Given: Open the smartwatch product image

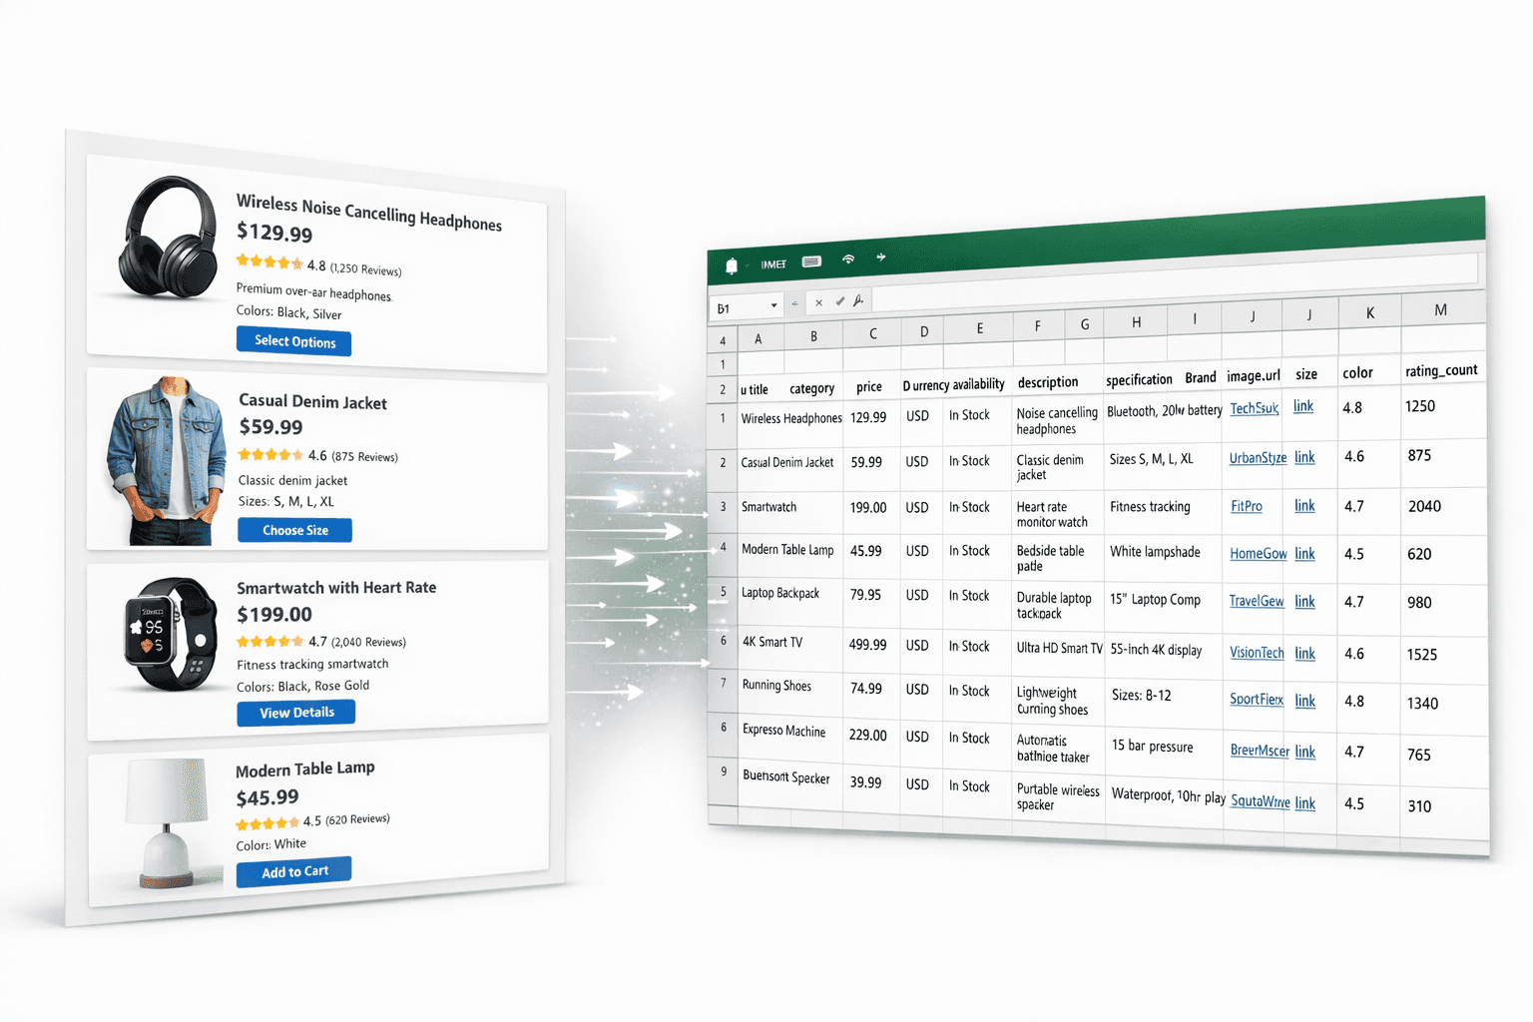Looking at the screenshot, I should click(169, 634).
